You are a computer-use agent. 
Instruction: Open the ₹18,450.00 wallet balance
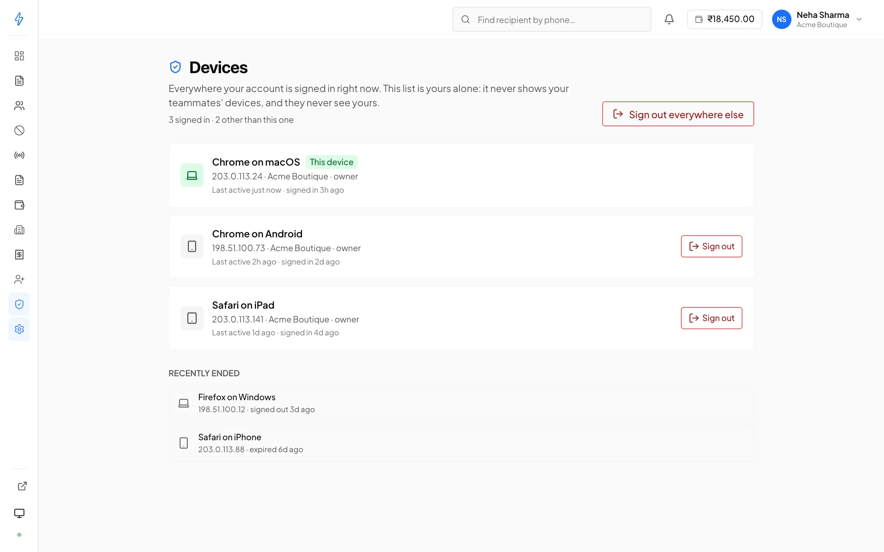[725, 19]
